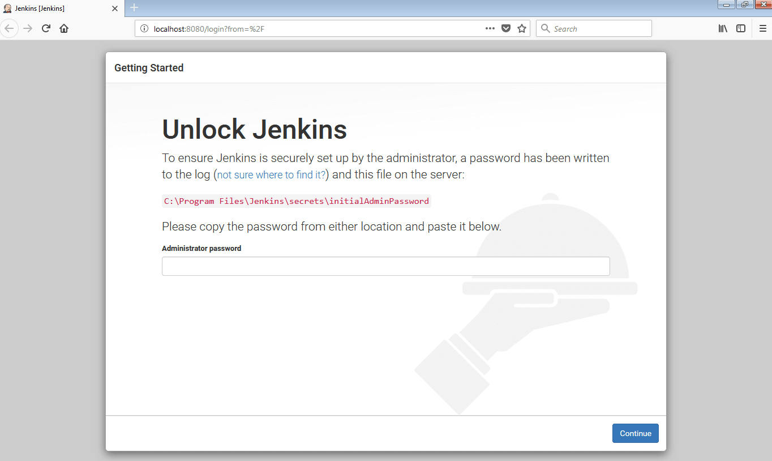
Task: Toggle the browser sidebar view
Action: pyautogui.click(x=741, y=28)
